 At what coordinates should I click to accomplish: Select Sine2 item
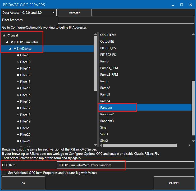[104, 141]
